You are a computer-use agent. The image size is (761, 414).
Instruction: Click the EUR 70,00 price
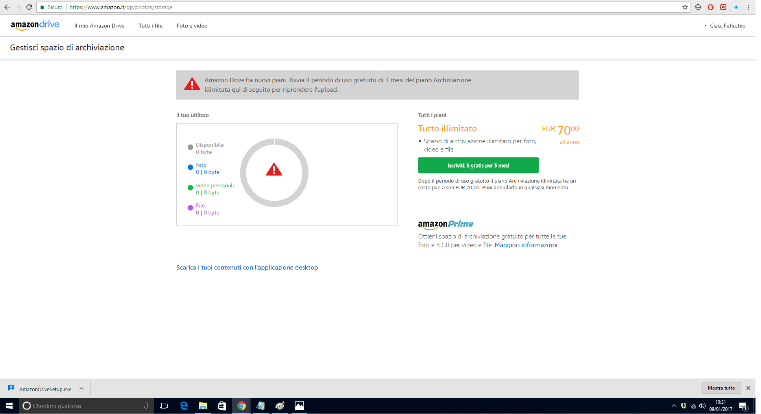click(560, 130)
